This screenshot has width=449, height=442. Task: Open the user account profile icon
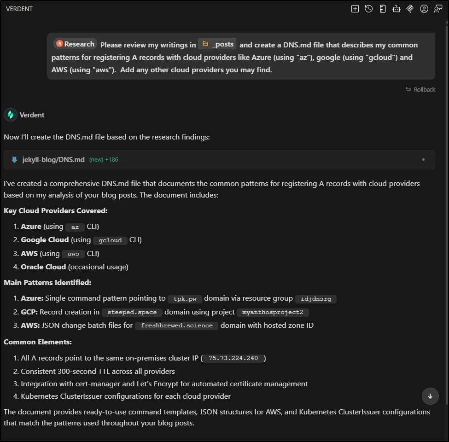(x=424, y=9)
